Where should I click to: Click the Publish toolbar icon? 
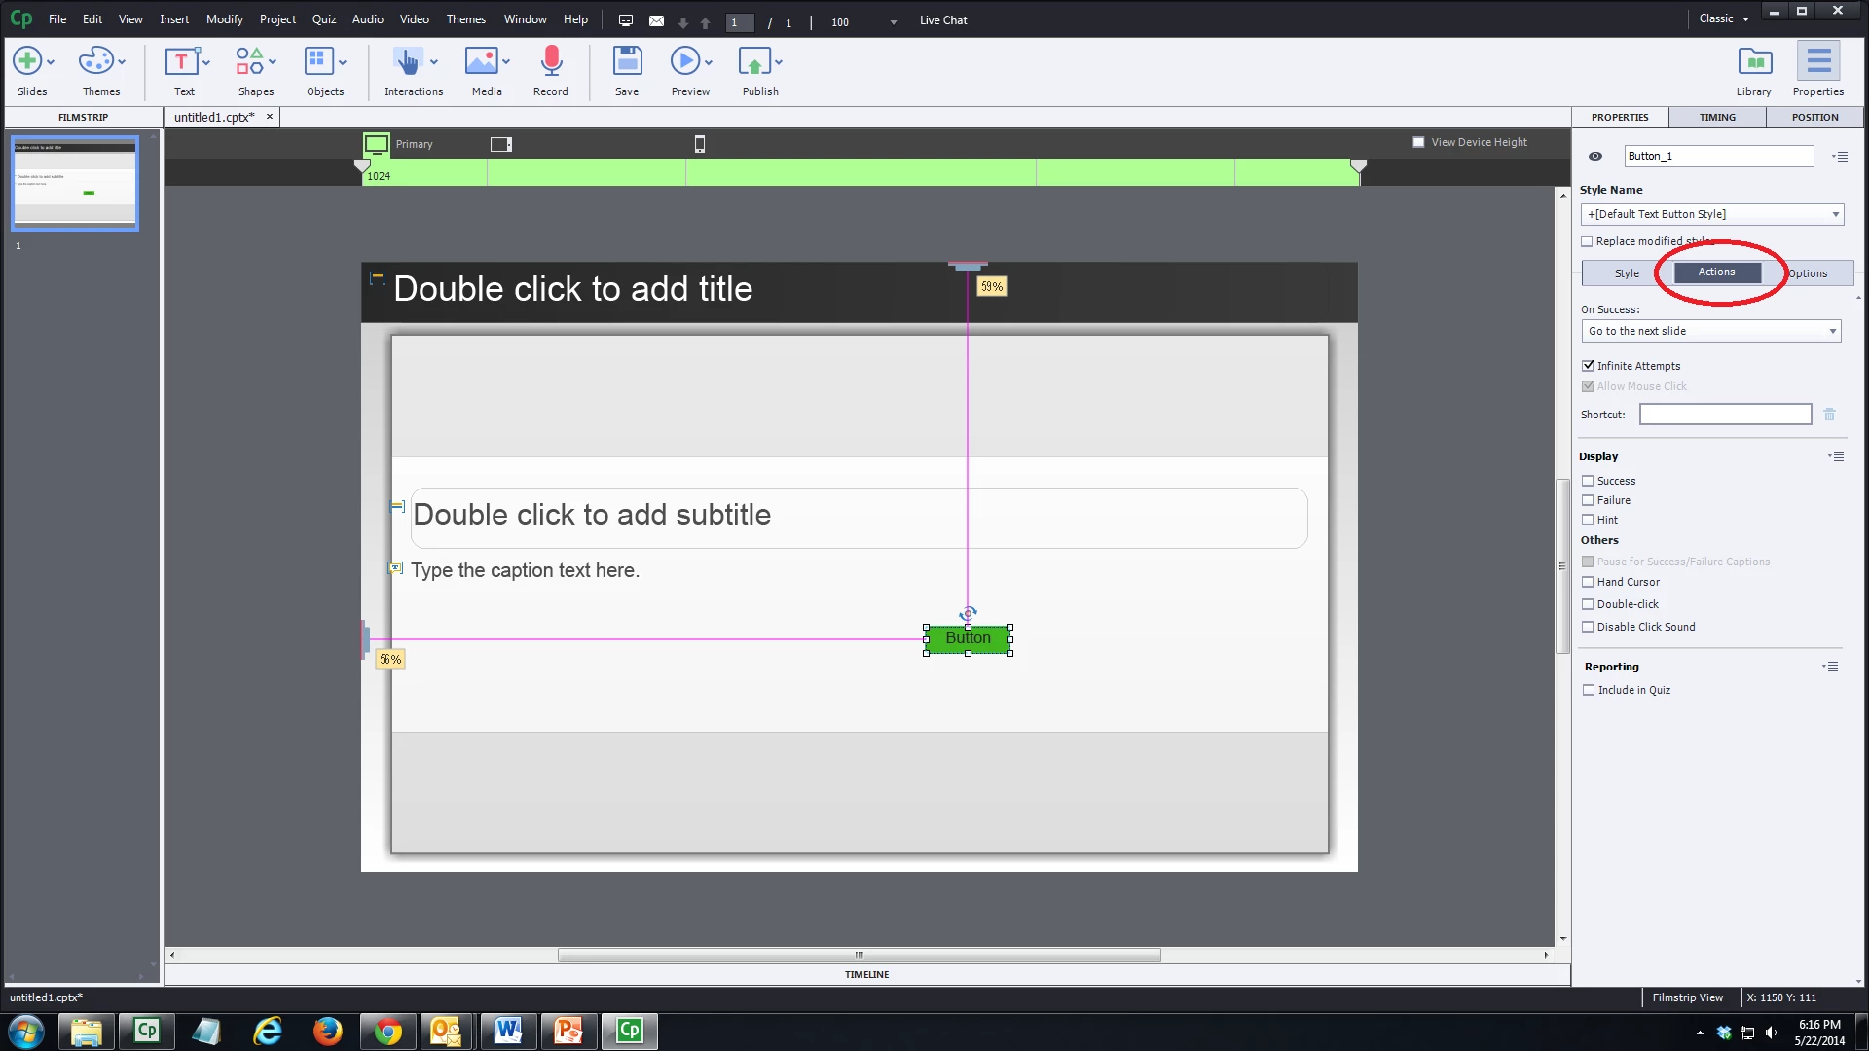(754, 62)
